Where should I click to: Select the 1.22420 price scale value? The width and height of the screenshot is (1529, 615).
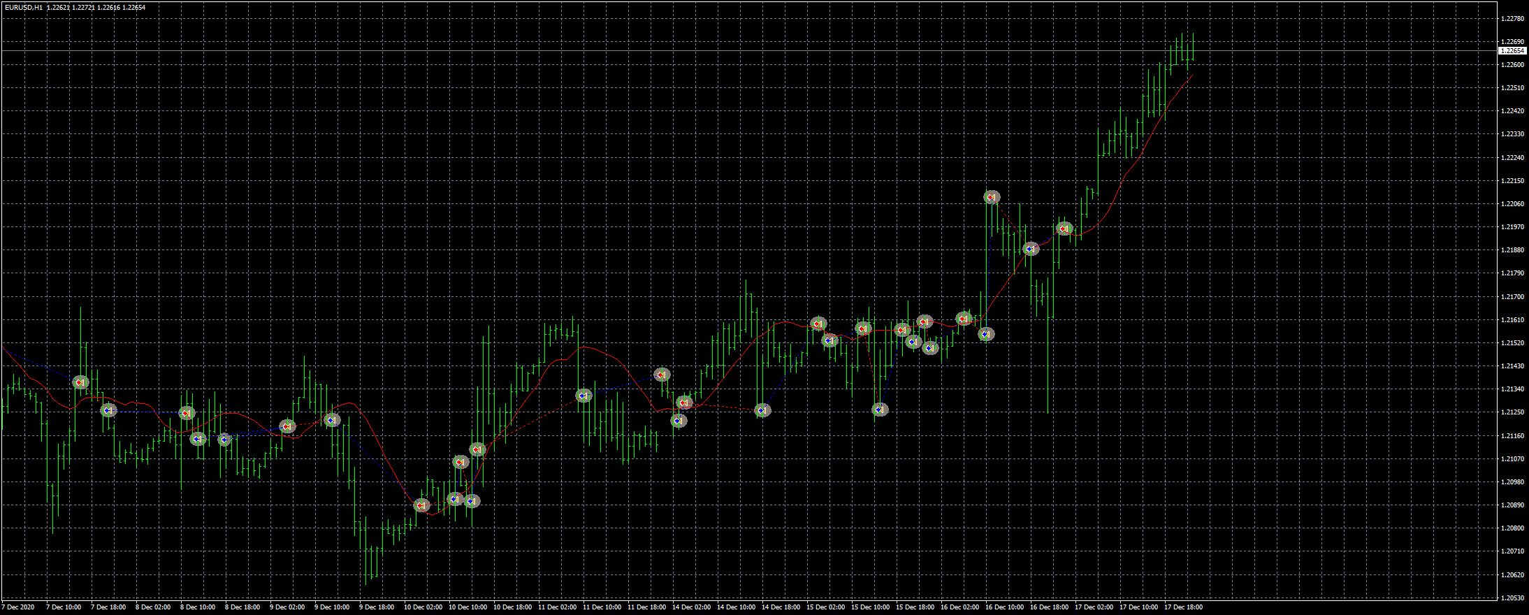coord(1512,111)
